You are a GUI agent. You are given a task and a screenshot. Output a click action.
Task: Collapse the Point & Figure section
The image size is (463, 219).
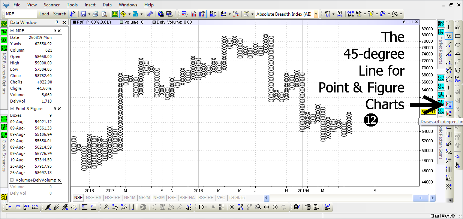point(12,109)
